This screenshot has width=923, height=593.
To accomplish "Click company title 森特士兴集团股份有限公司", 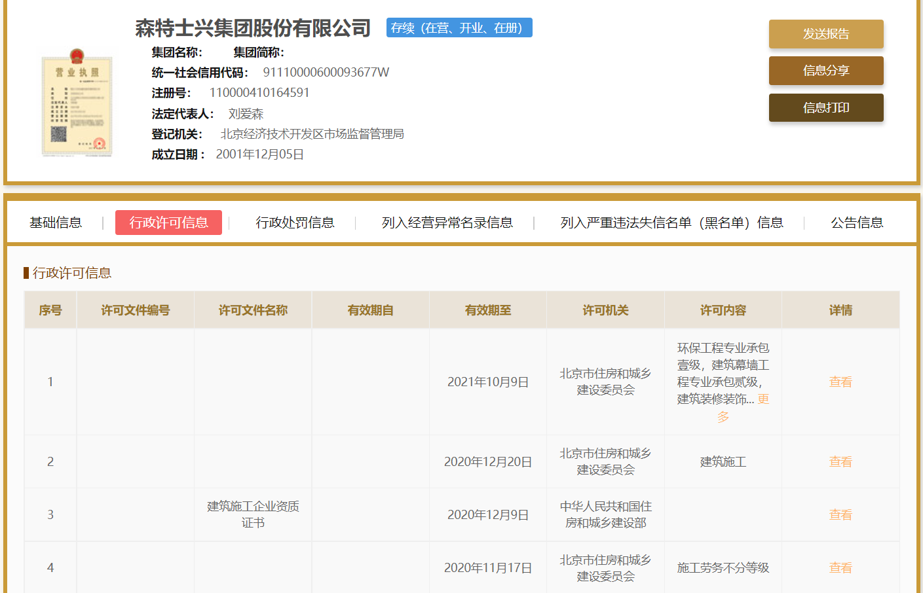I will pos(253,28).
